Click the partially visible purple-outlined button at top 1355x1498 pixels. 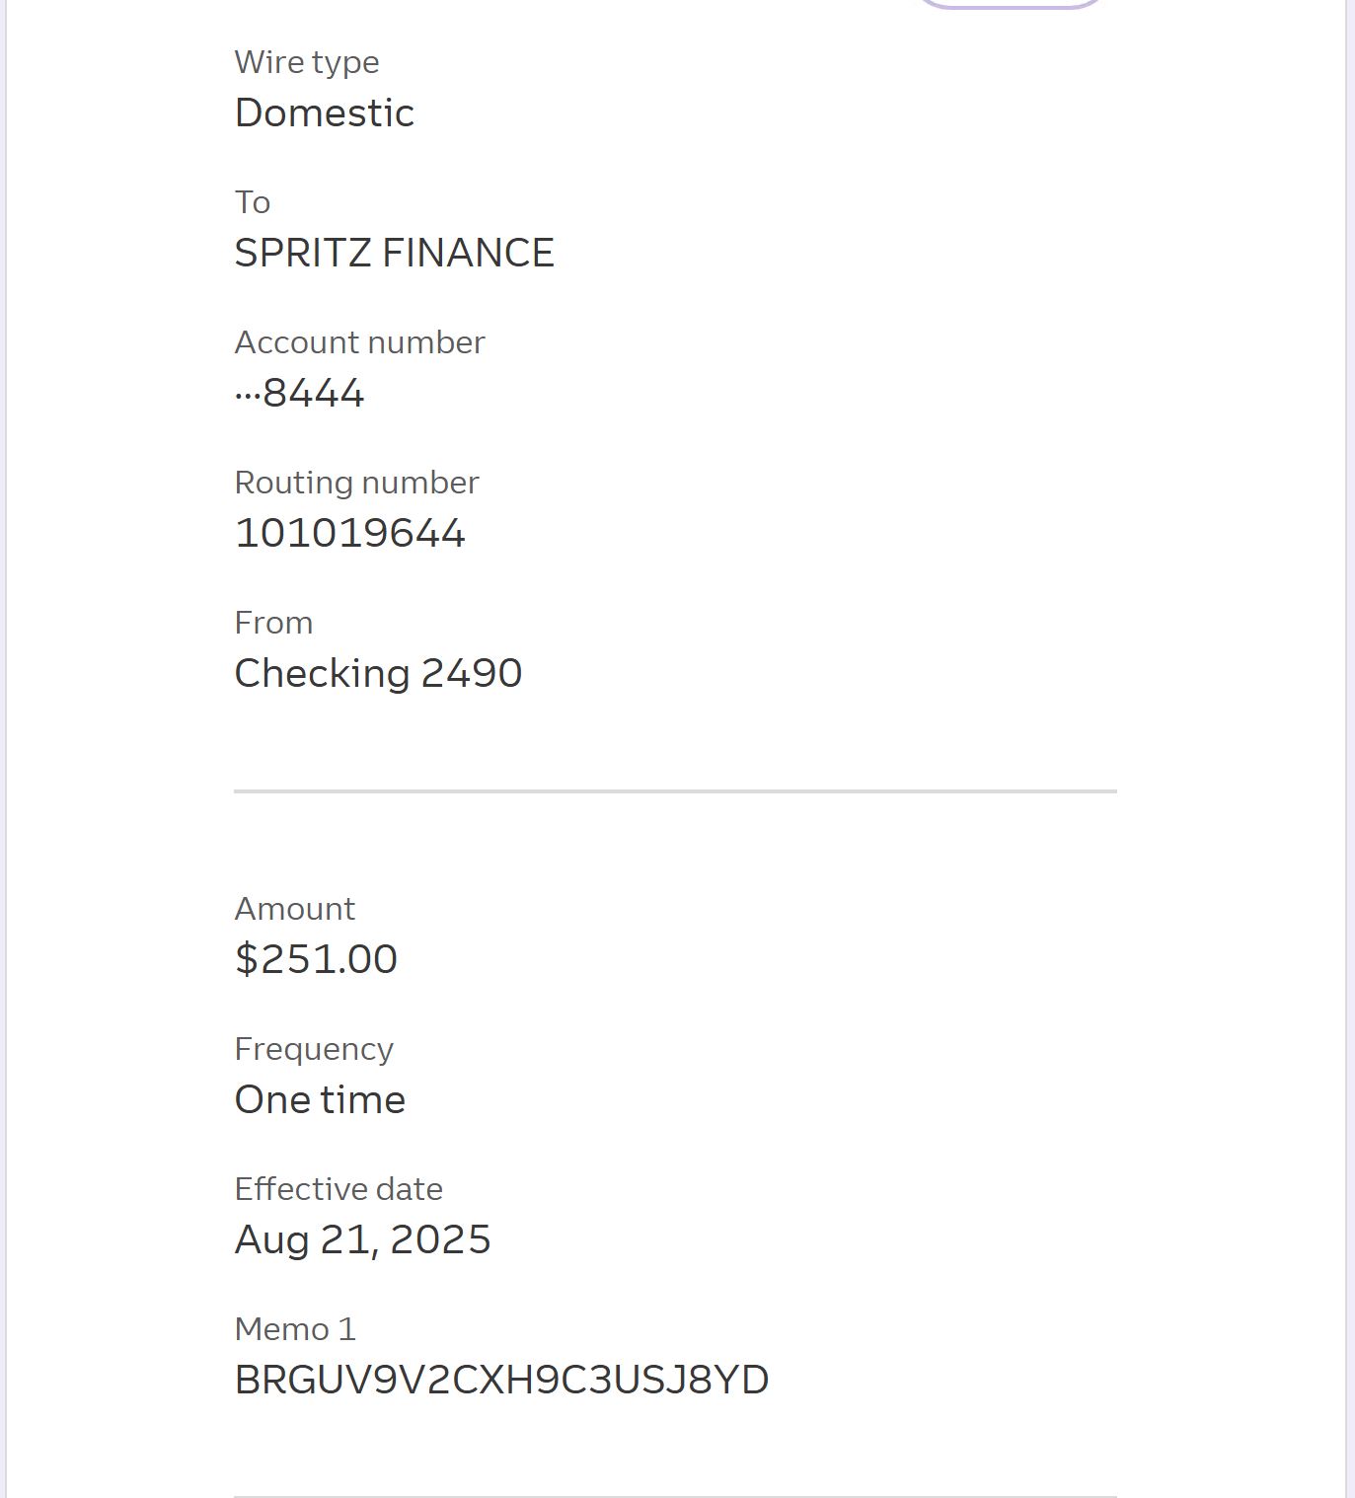pos(1009,4)
